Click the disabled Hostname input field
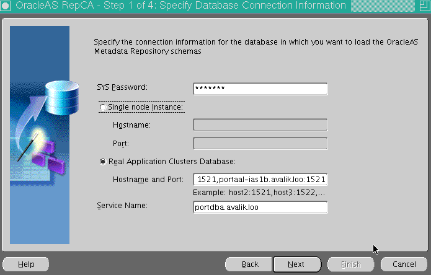This screenshot has height=275, width=431. [260, 125]
